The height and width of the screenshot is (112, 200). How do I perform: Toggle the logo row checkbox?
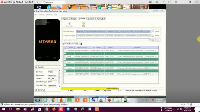click(x=65, y=62)
